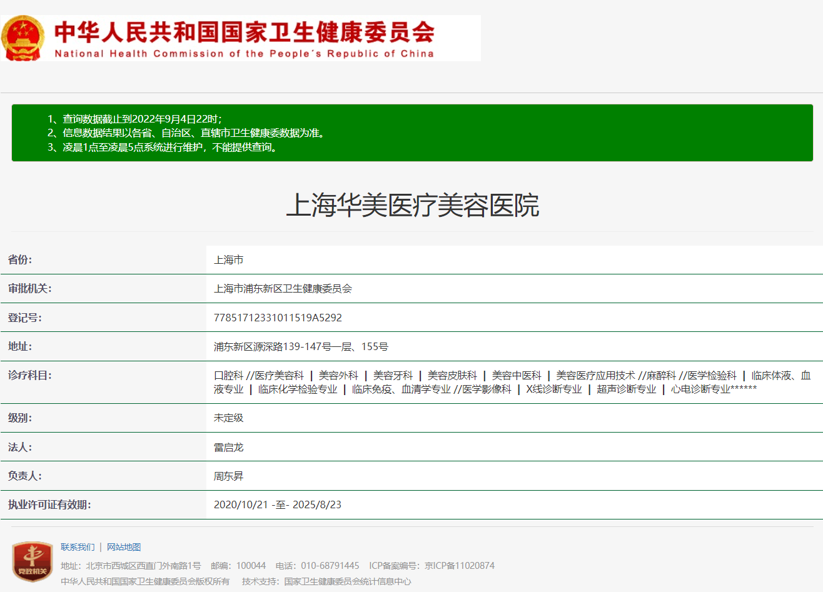
Task: Click footer address 北京市西城区西直门外南路1号
Action: (143, 566)
